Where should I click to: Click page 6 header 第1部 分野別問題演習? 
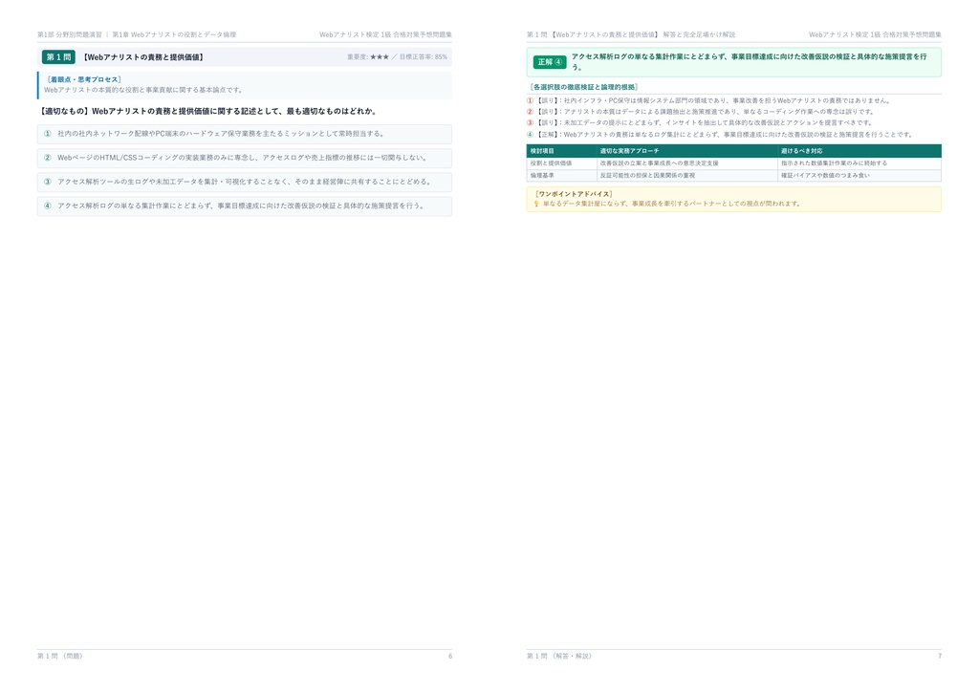[x=69, y=35]
